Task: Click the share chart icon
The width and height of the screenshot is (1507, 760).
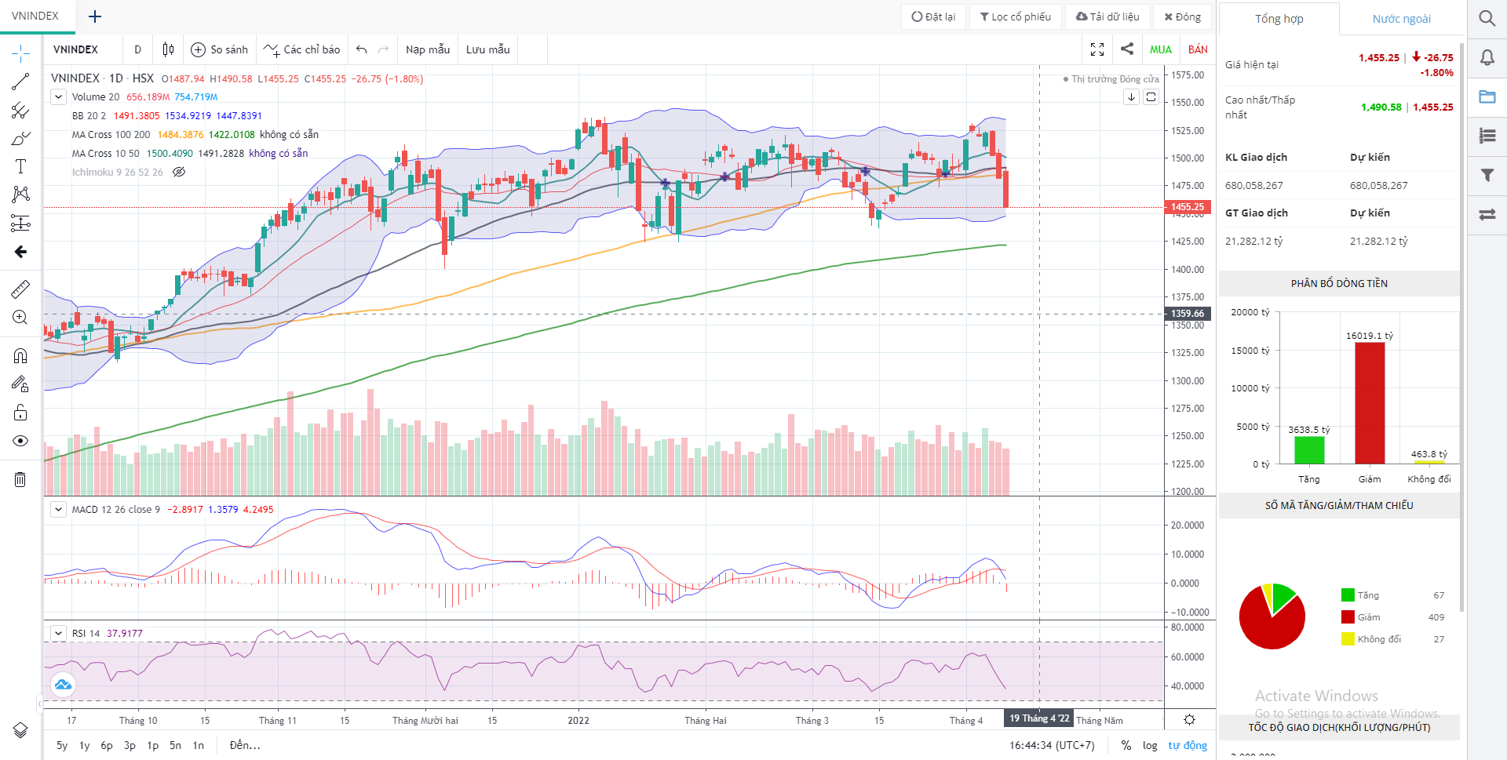Action: point(1127,49)
